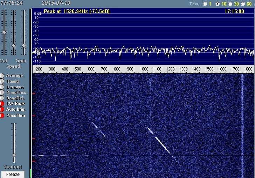Click the Speed slider handle
This screenshot has height=178, width=255.
click(14, 46)
